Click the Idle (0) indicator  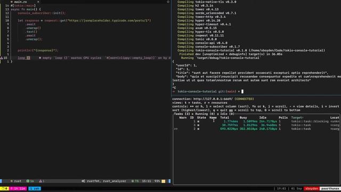[x=228, y=114]
